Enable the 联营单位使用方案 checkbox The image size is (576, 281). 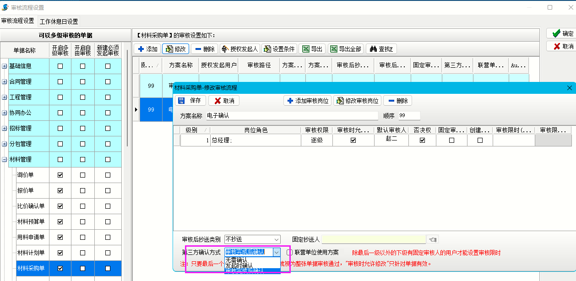tap(289, 252)
